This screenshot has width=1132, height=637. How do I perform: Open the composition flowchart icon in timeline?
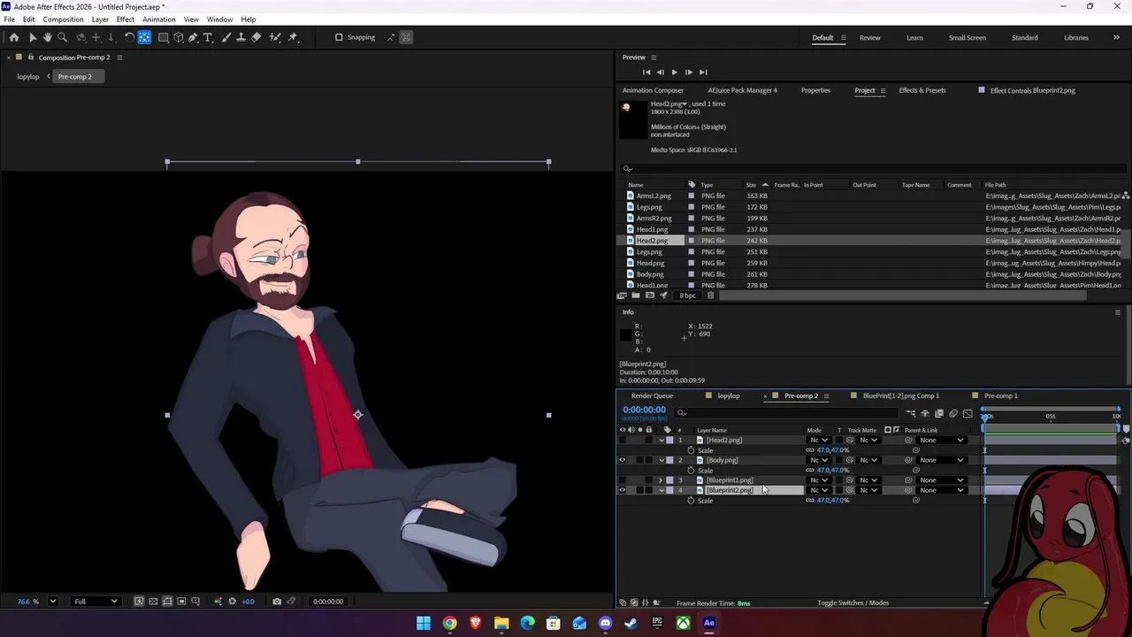(911, 413)
